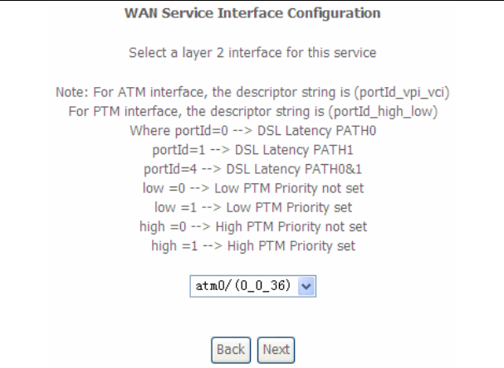Click 'high =0' High PTM Priority not set
Image resolution: width=504 pixels, height=368 pixels.
[253, 227]
